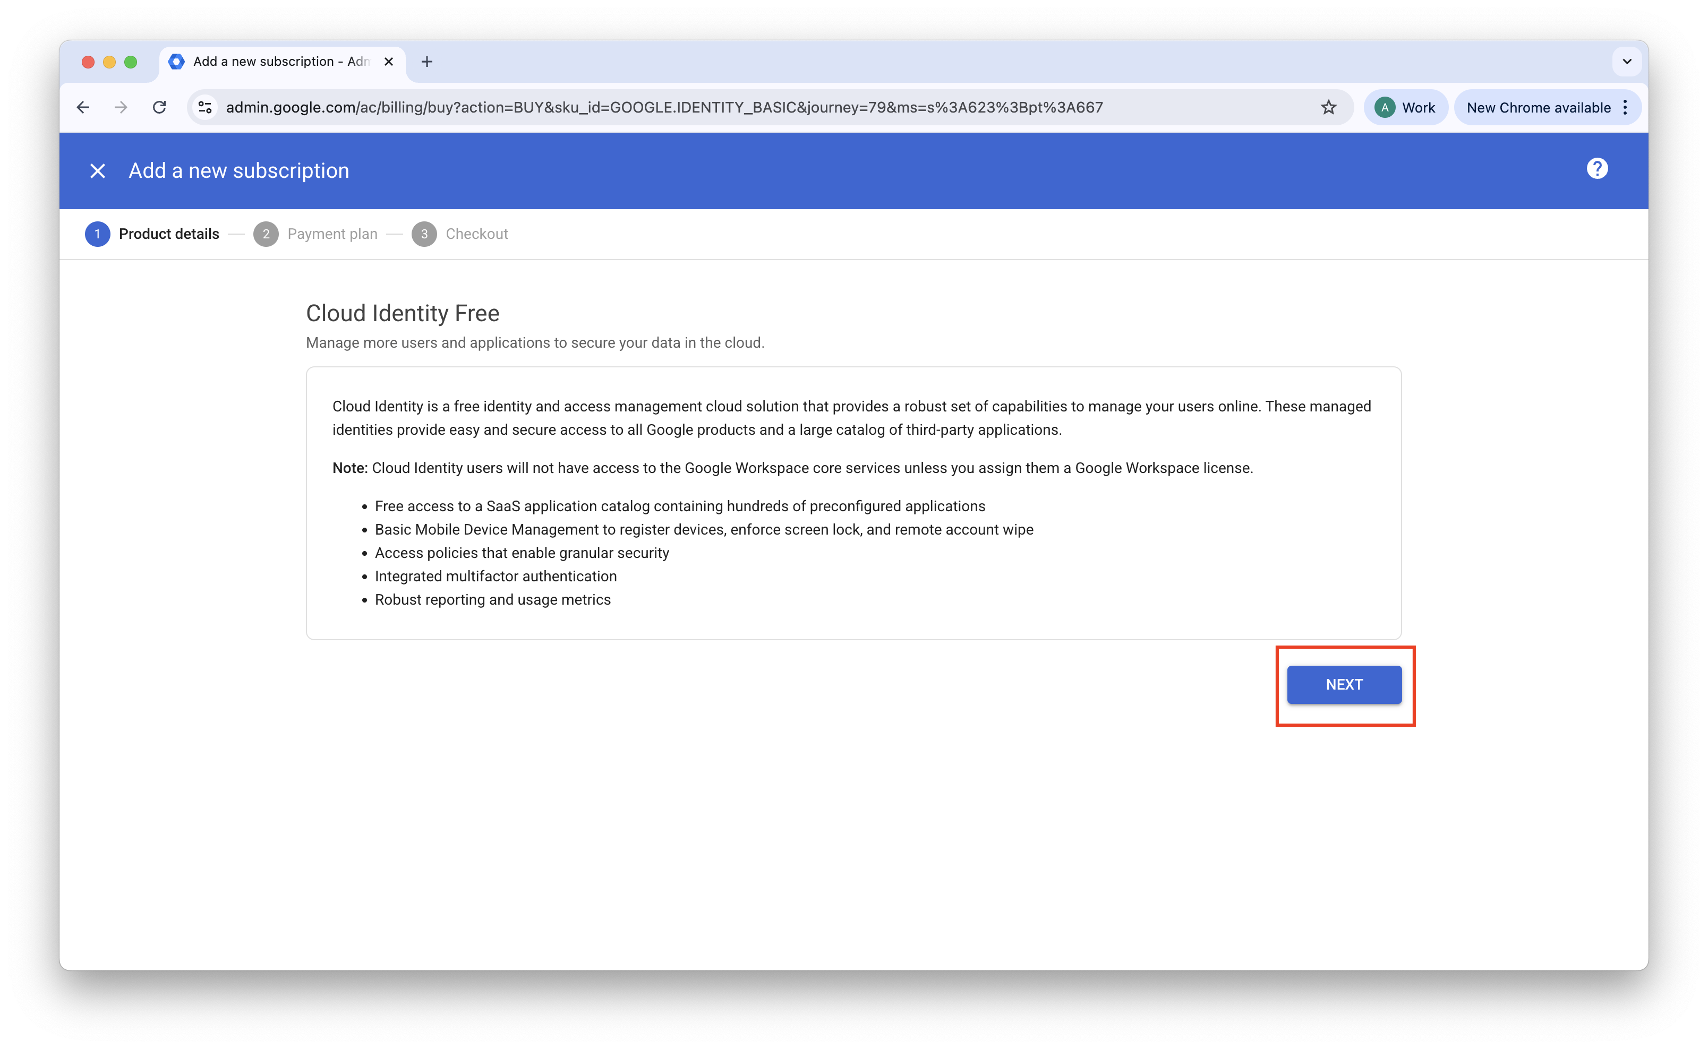Open the Work profile menu
This screenshot has height=1049, width=1708.
click(1405, 108)
